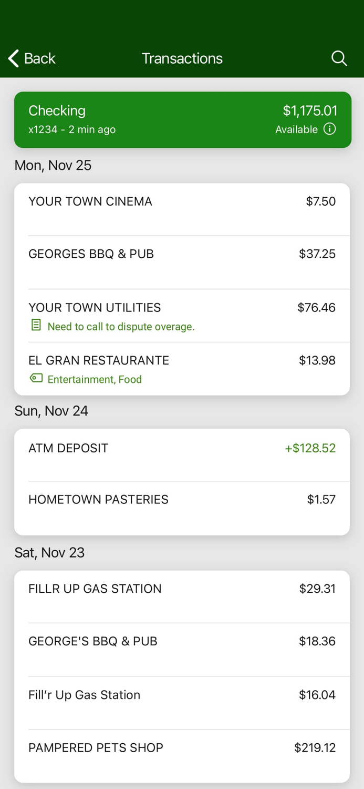This screenshot has width=364, height=789.
Task: Open the search magnifier icon
Action: coord(339,58)
